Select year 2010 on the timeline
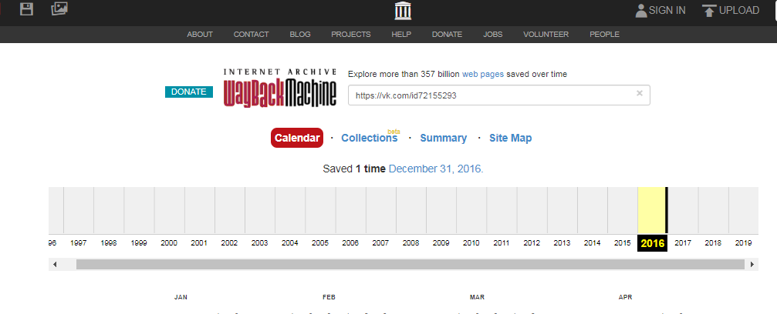Screen dimensions: 777x314 pos(471,242)
